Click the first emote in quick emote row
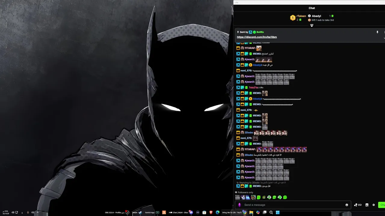This screenshot has width=385, height=216. 238,197
